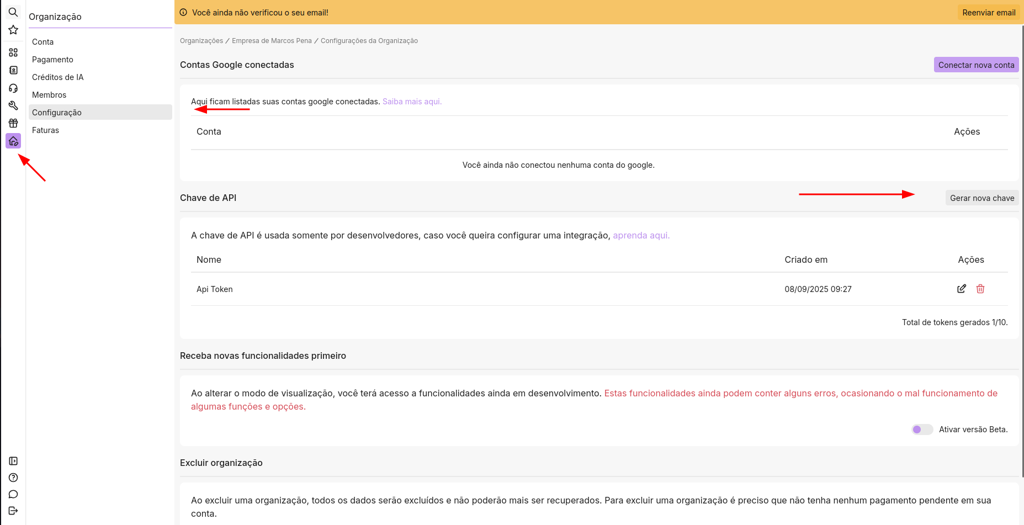Viewport: 1024px width, 525px height.
Task: Click Conectar nova conta button
Action: click(x=976, y=65)
